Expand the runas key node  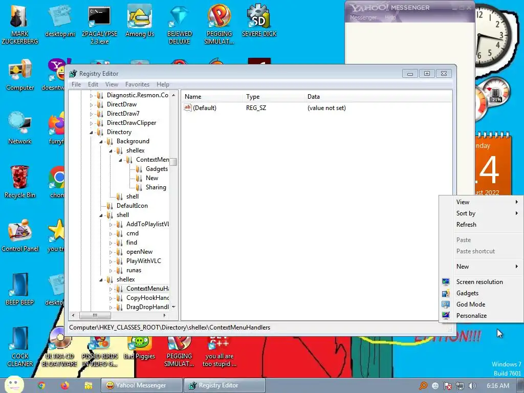point(111,271)
